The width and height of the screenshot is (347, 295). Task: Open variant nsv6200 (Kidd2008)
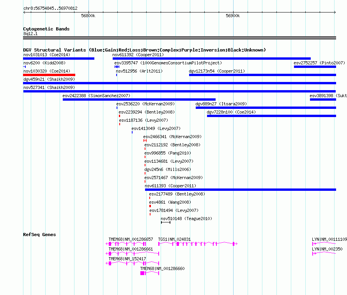pyautogui.click(x=44, y=63)
